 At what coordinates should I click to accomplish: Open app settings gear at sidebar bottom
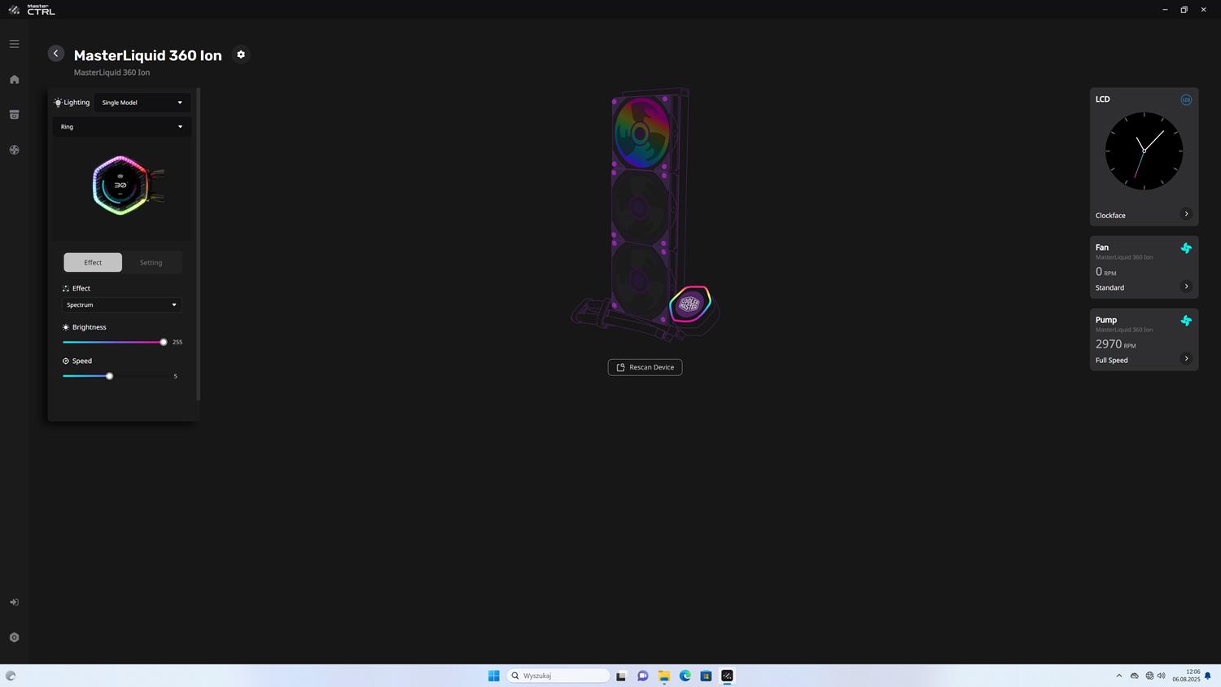14,637
